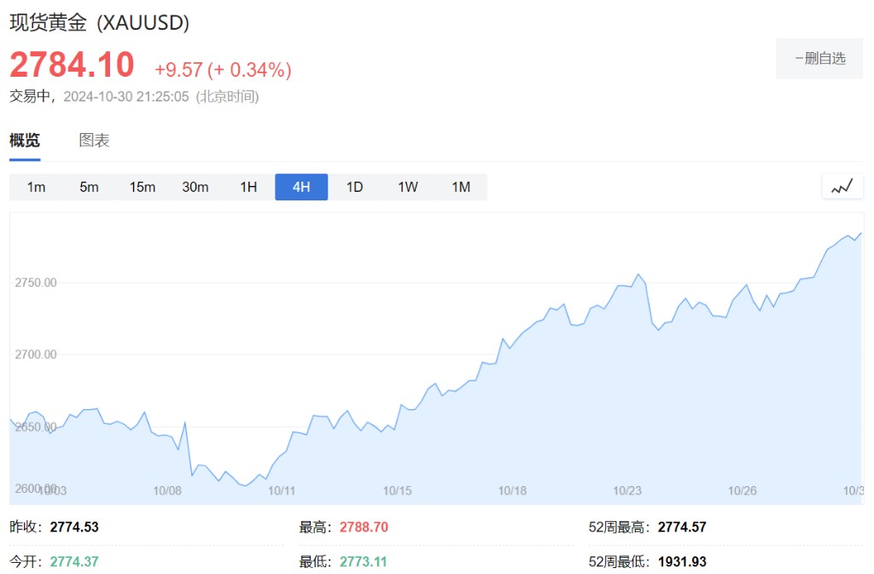Viewport: 874px width, 574px height.
Task: Click the 删自选 remove-favorite button
Action: (819, 59)
